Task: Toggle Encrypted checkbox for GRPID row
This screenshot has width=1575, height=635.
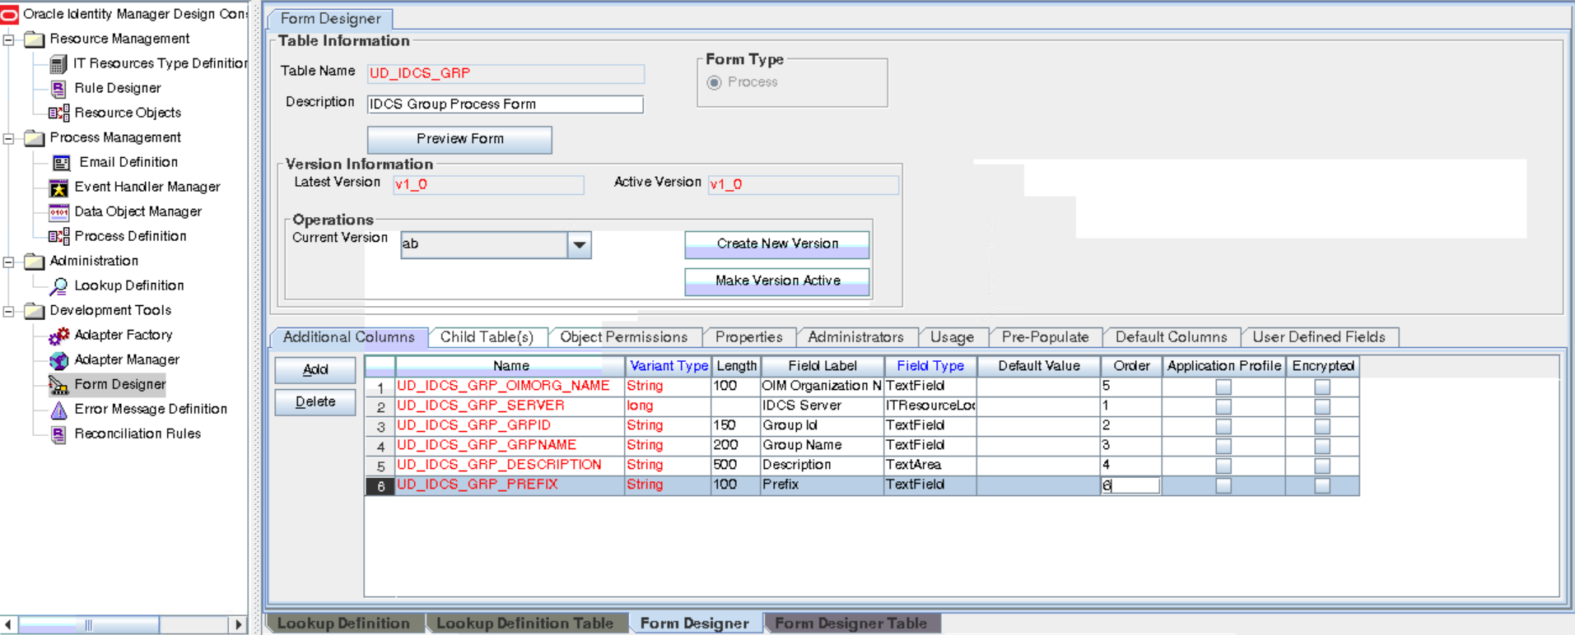Action: 1322,426
